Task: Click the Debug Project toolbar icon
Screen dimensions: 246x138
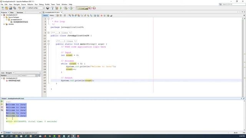Action: (x=66, y=8)
